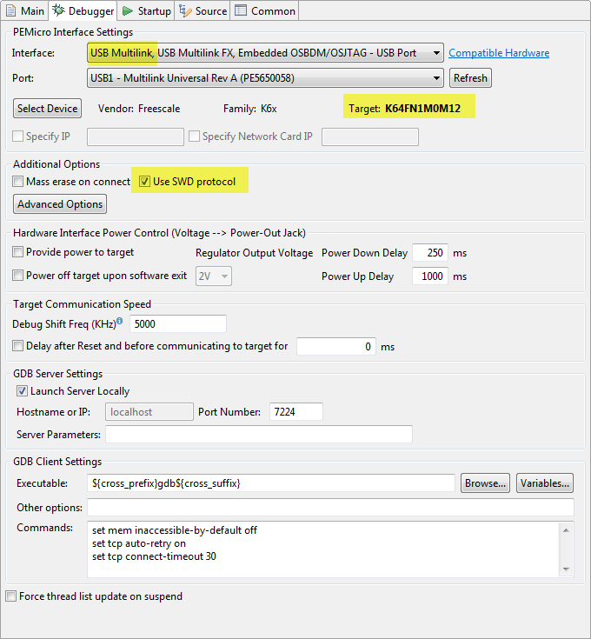Enable Force thread list update on suspend
This screenshot has height=639, width=591.
click(11, 596)
